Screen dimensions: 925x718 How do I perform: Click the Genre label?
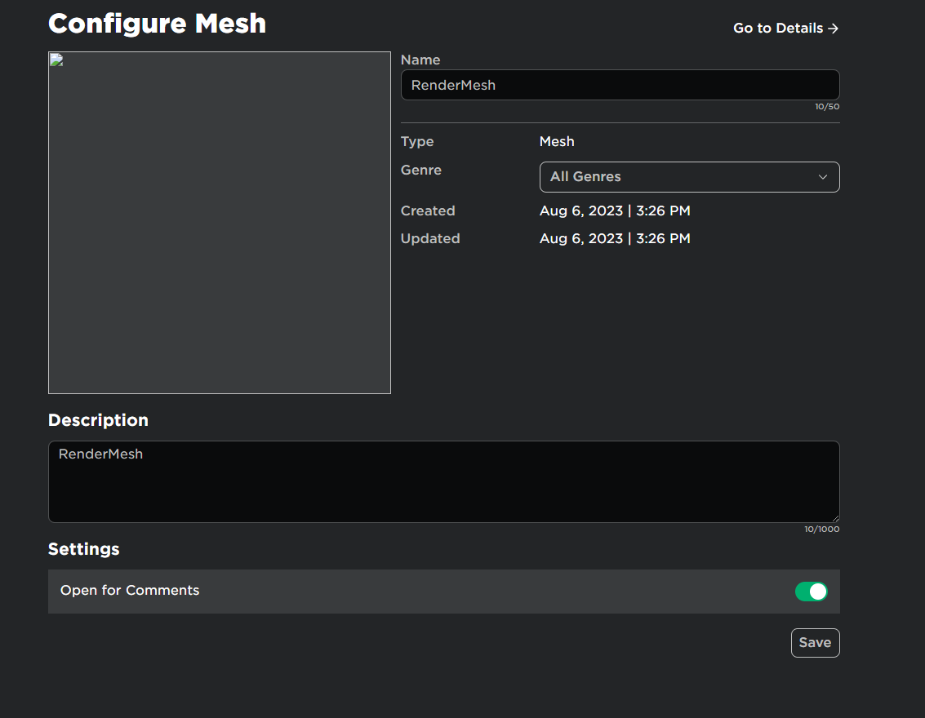[420, 170]
